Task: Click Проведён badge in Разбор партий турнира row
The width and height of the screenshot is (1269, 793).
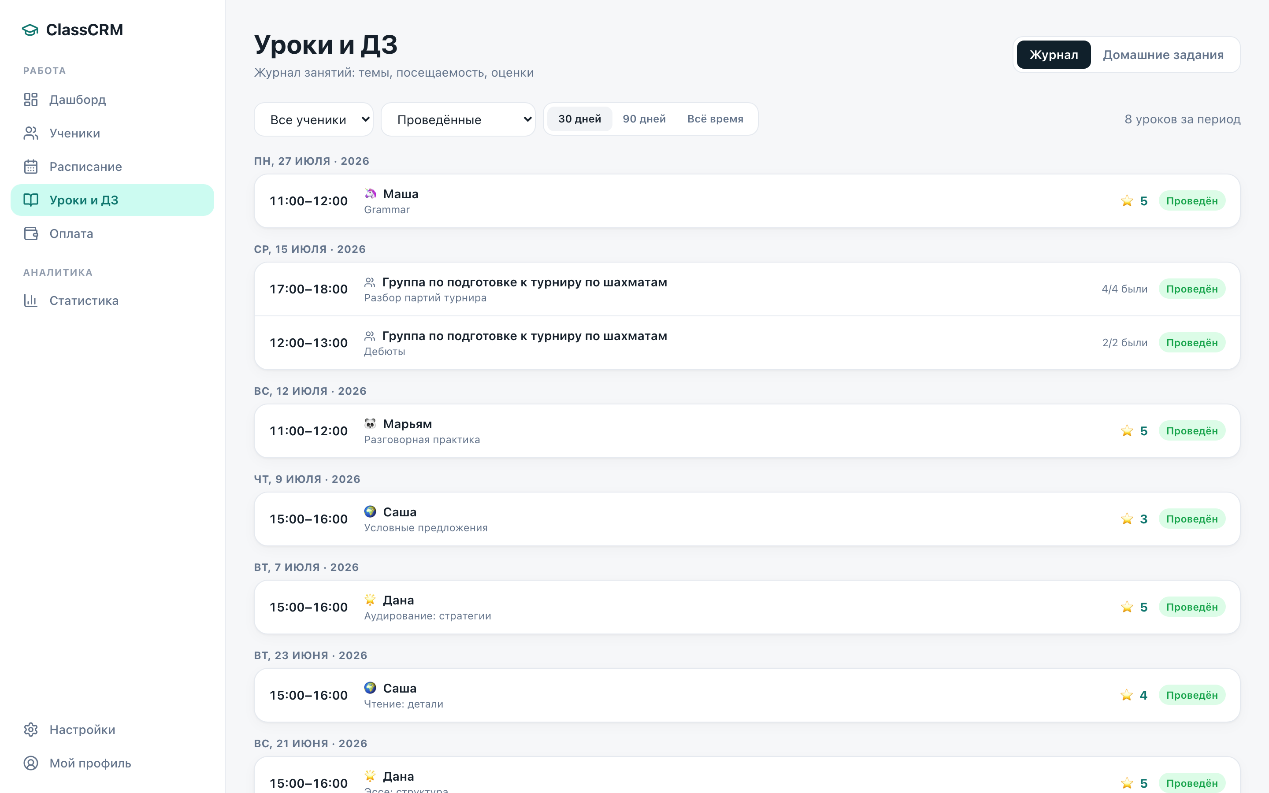Action: coord(1191,289)
